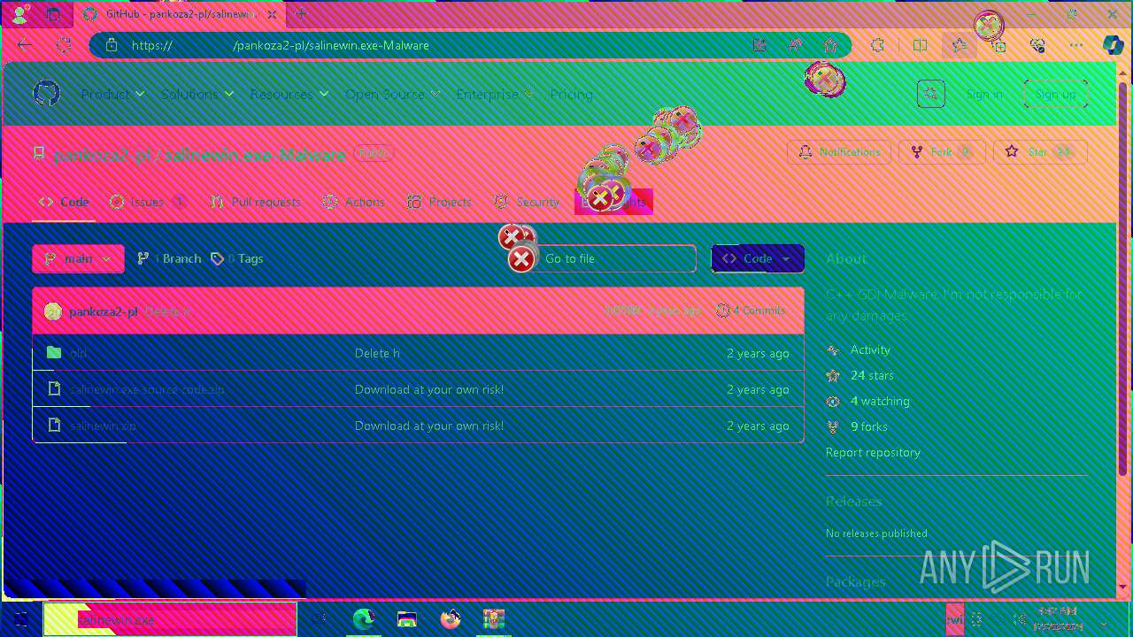Click the Sign in link

984,94
